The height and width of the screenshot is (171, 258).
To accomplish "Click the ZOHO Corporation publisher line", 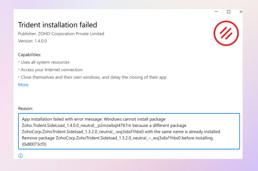I will 61,34.
